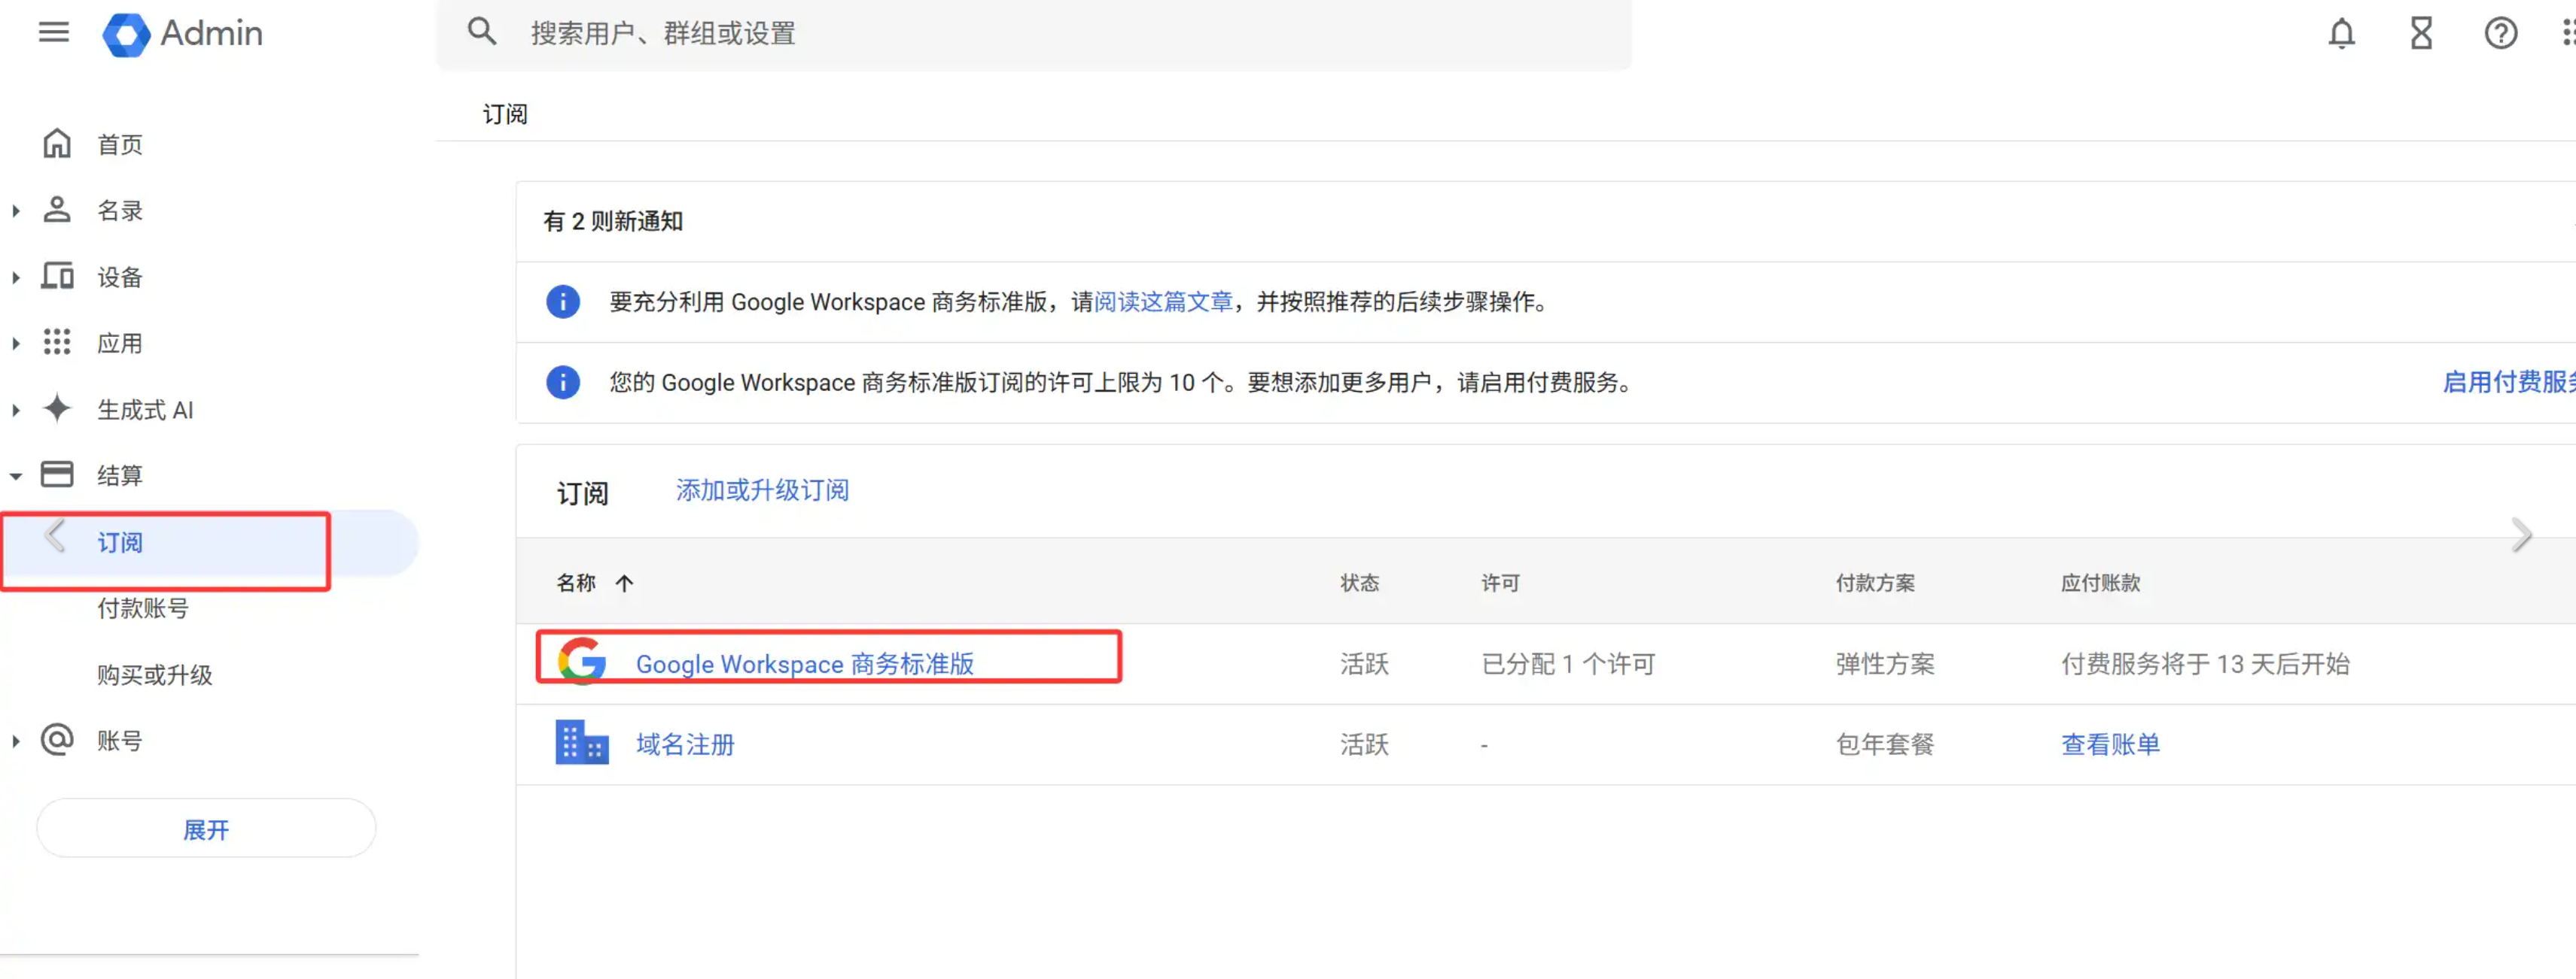Collapse the 结算 section arrow

click(16, 477)
